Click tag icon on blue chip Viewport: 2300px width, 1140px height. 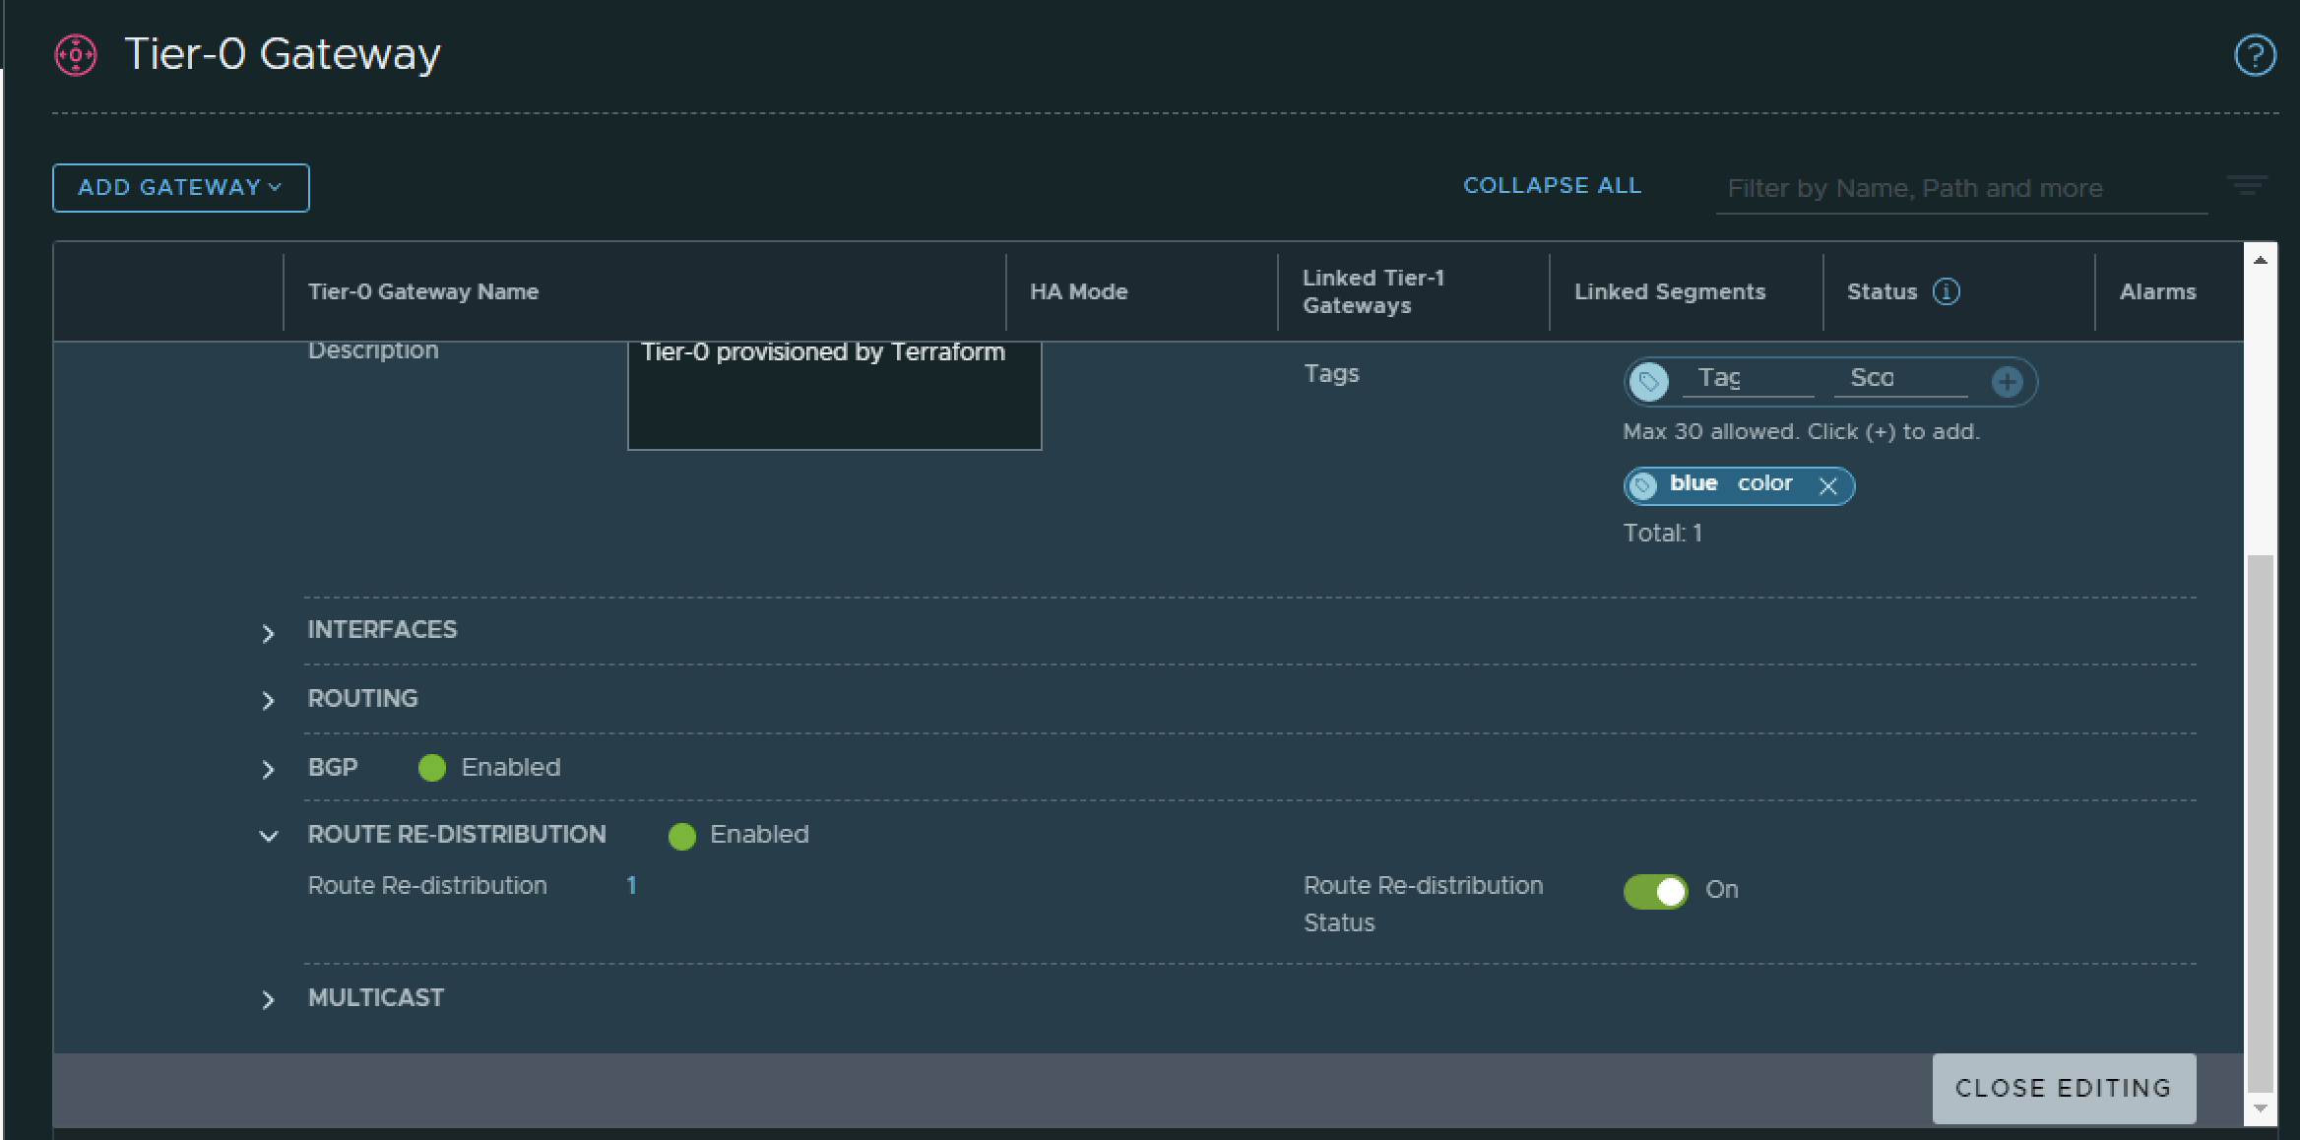1643,485
